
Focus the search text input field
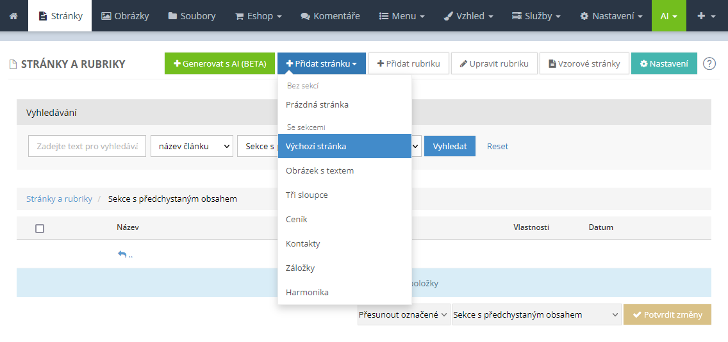87,146
